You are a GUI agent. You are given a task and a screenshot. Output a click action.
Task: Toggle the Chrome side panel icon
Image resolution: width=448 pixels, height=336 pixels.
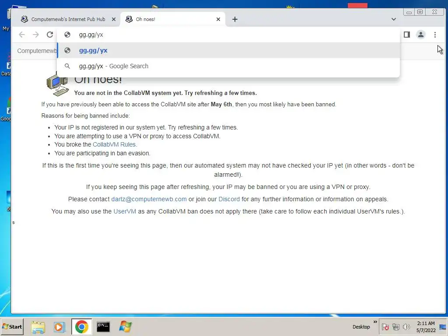[407, 35]
